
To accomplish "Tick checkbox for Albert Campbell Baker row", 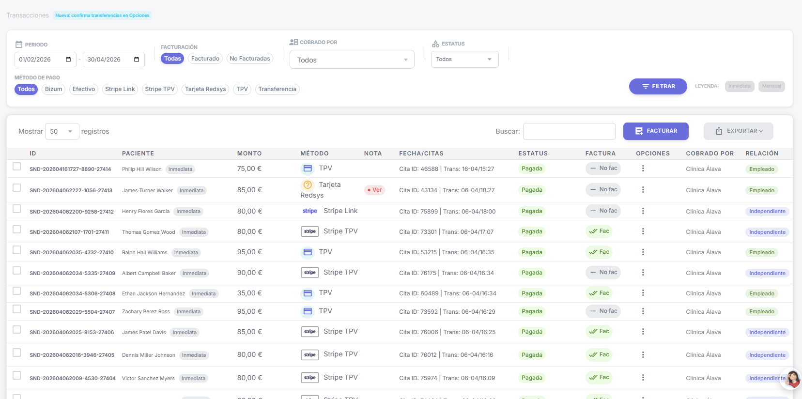I will tap(17, 271).
